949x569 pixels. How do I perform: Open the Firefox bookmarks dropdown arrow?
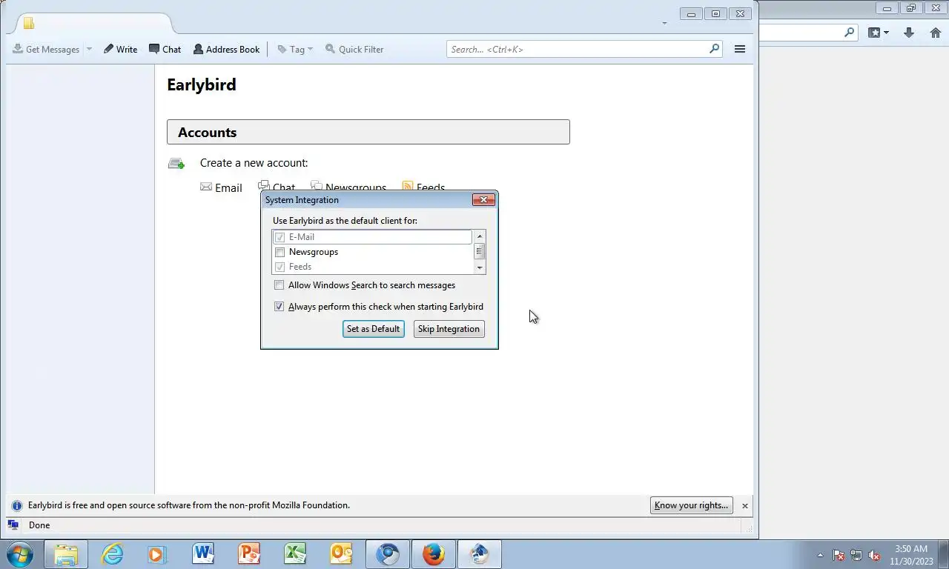click(886, 33)
